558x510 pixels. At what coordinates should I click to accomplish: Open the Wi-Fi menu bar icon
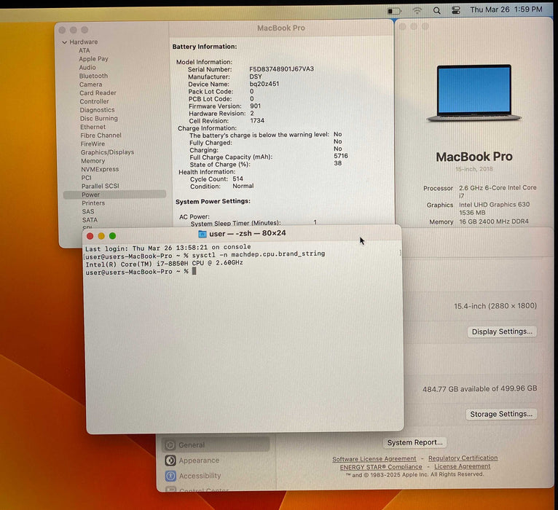pos(417,11)
